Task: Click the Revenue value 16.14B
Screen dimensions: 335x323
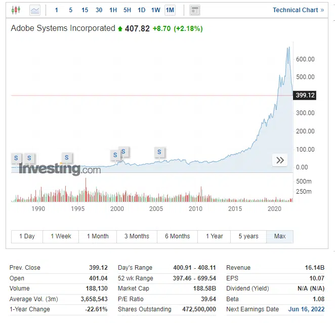Action: pyautogui.click(x=315, y=268)
